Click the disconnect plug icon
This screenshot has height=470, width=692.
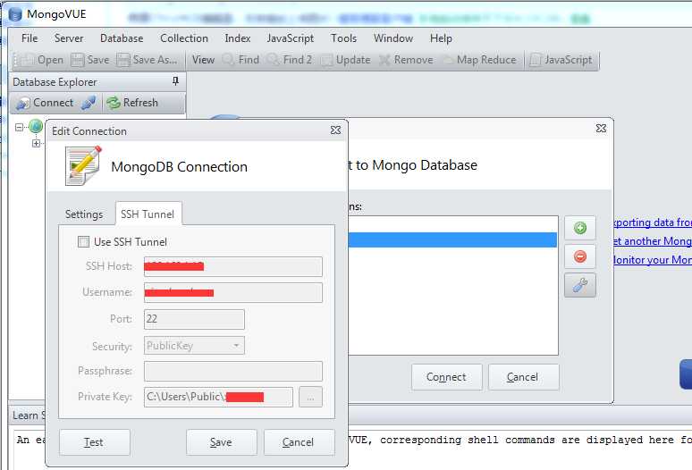tap(89, 103)
